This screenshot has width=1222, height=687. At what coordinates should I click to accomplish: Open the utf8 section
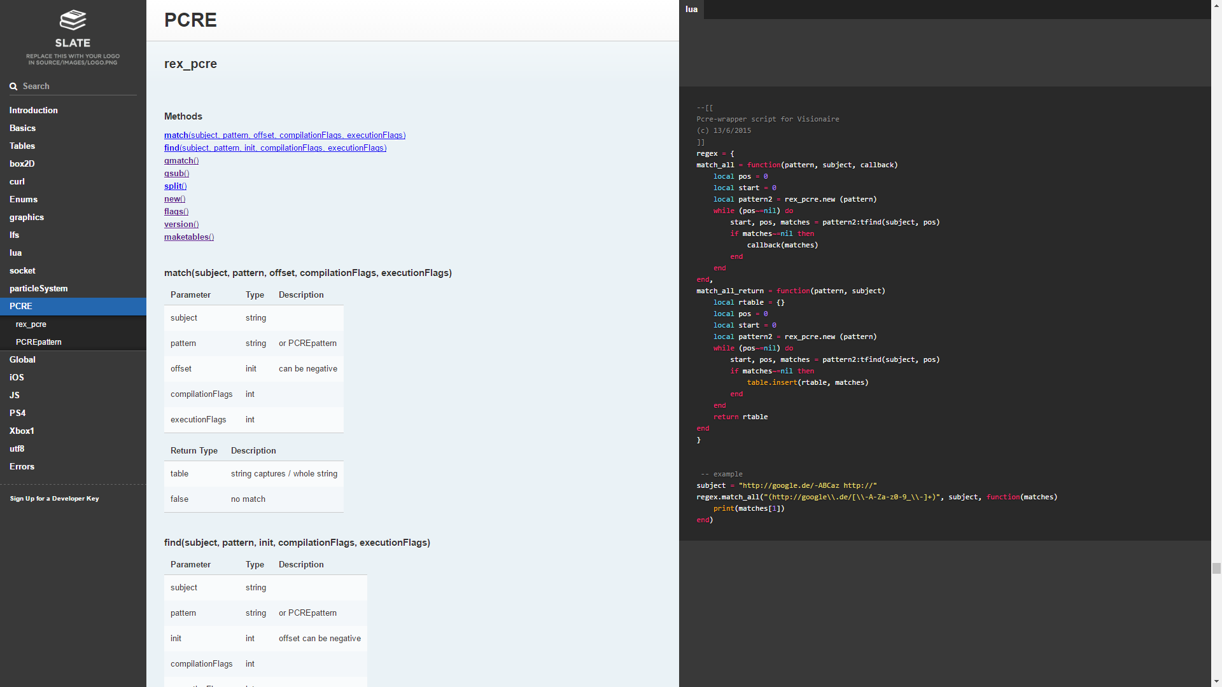point(73,448)
